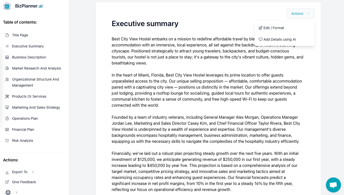
Task: Click the Products Or Services tools icon
Action: [7, 96]
